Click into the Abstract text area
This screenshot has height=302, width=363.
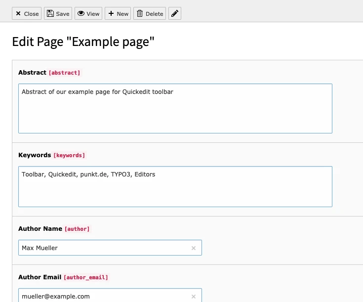point(175,108)
